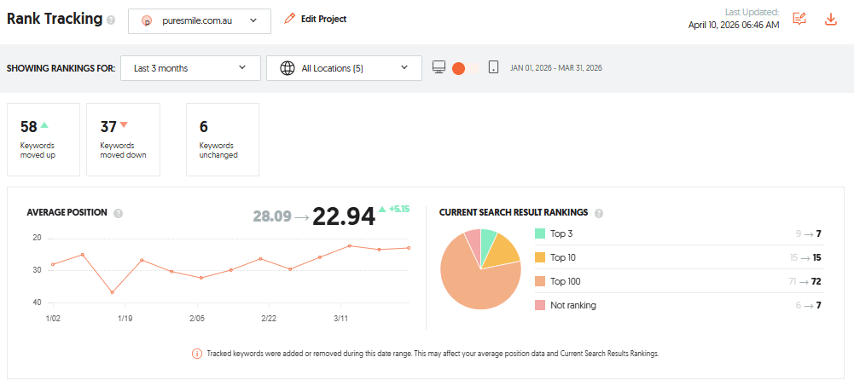The height and width of the screenshot is (386, 854).
Task: Click the help icon beside Average Position
Action: 119,213
